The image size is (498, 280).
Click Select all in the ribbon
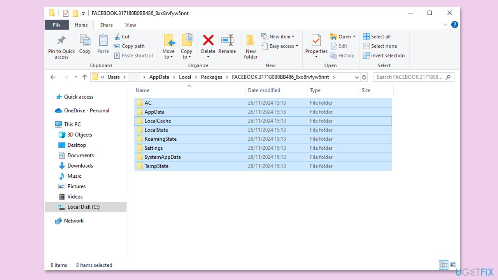pyautogui.click(x=377, y=37)
